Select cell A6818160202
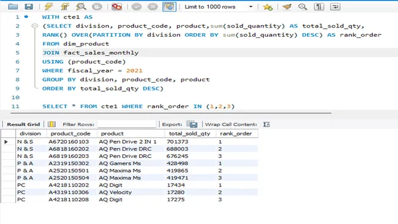The image size is (398, 224). [x=69, y=149]
